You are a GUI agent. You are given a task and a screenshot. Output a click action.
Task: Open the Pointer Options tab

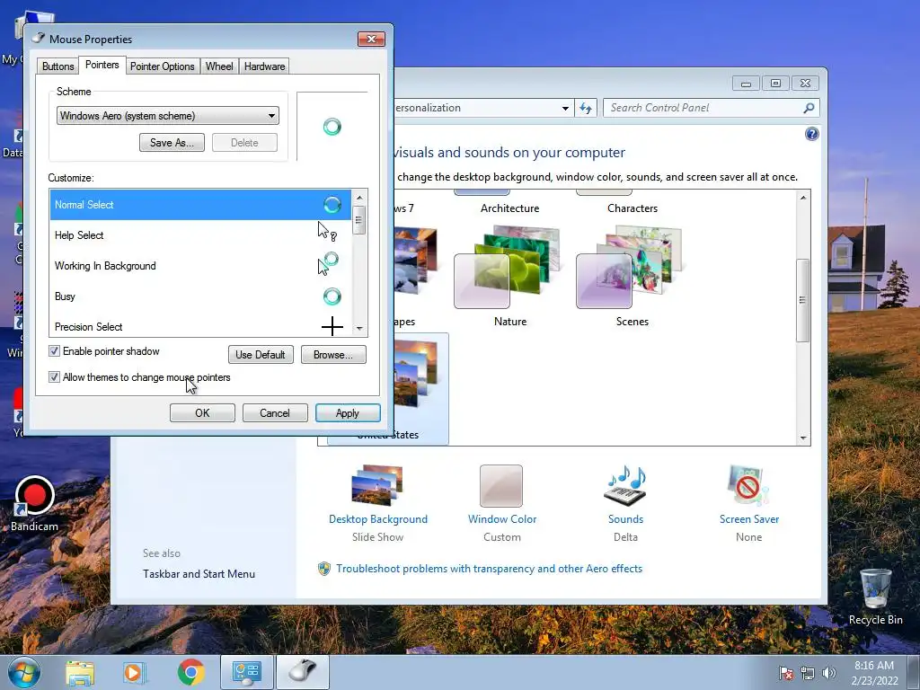162,66
